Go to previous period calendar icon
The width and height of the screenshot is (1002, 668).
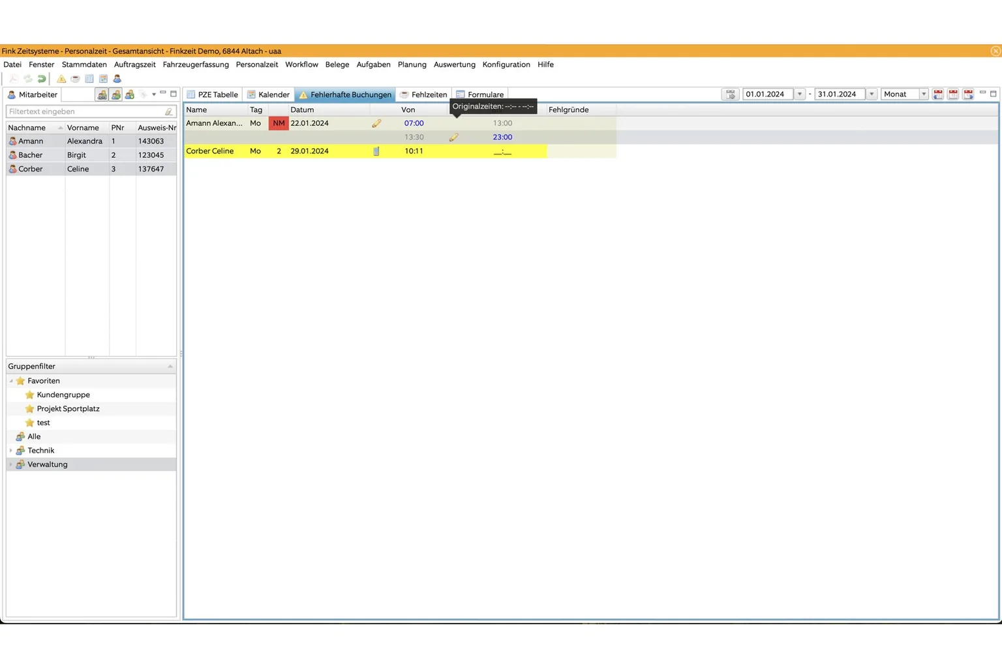(x=938, y=95)
